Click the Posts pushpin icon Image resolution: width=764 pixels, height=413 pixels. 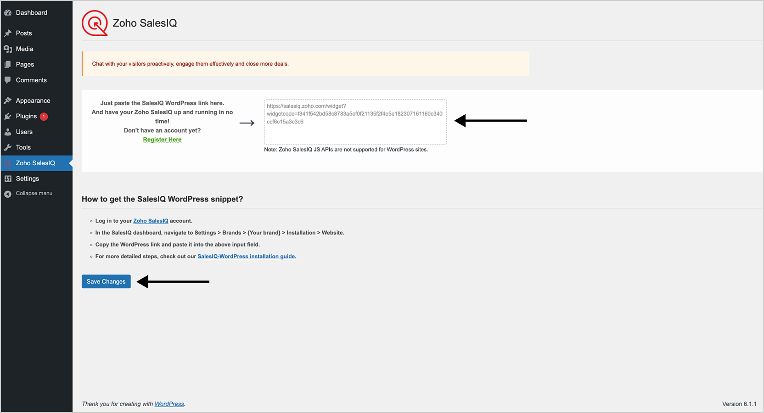coord(8,33)
